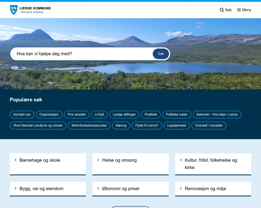Click the 'LIERNE KOMMUNE' header title text

[35, 8]
